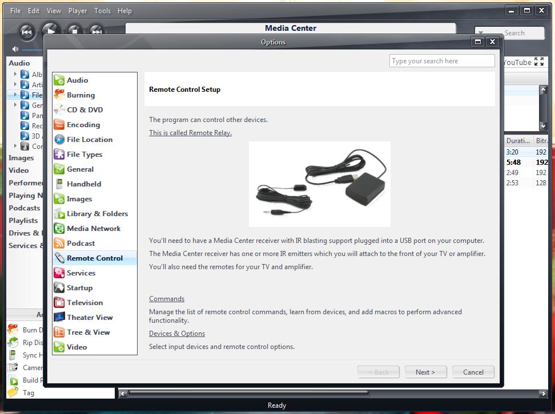Open the File menu
This screenshot has width=555, height=414.
click(x=15, y=11)
